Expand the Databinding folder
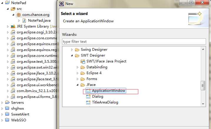This screenshot has width=211, height=129. (77, 67)
